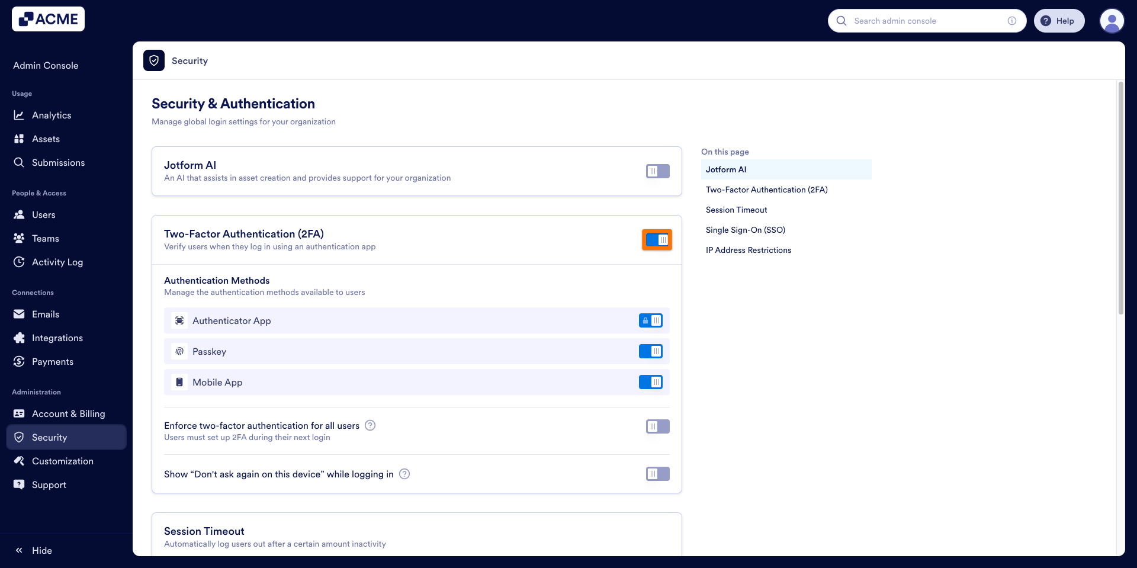Open the tooltip next to enforce 2FA
Image resolution: width=1137 pixels, height=568 pixels.
[370, 425]
